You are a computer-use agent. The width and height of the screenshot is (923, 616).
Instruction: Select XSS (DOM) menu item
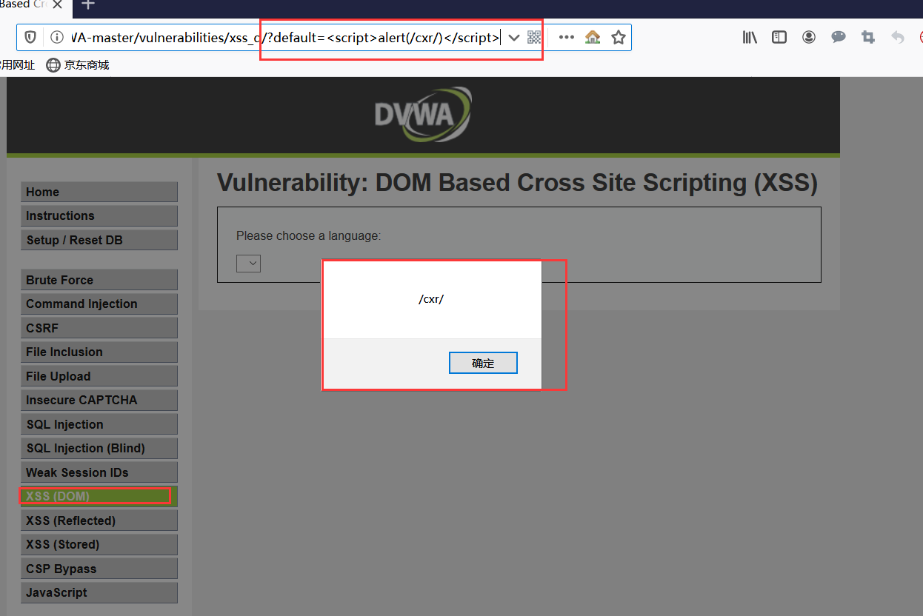(99, 496)
